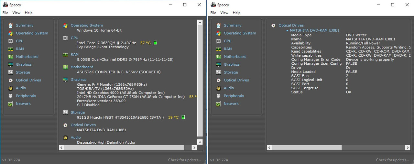414x164 pixels.
Task: Open File menu in left Speccy window
Action: tap(5, 13)
